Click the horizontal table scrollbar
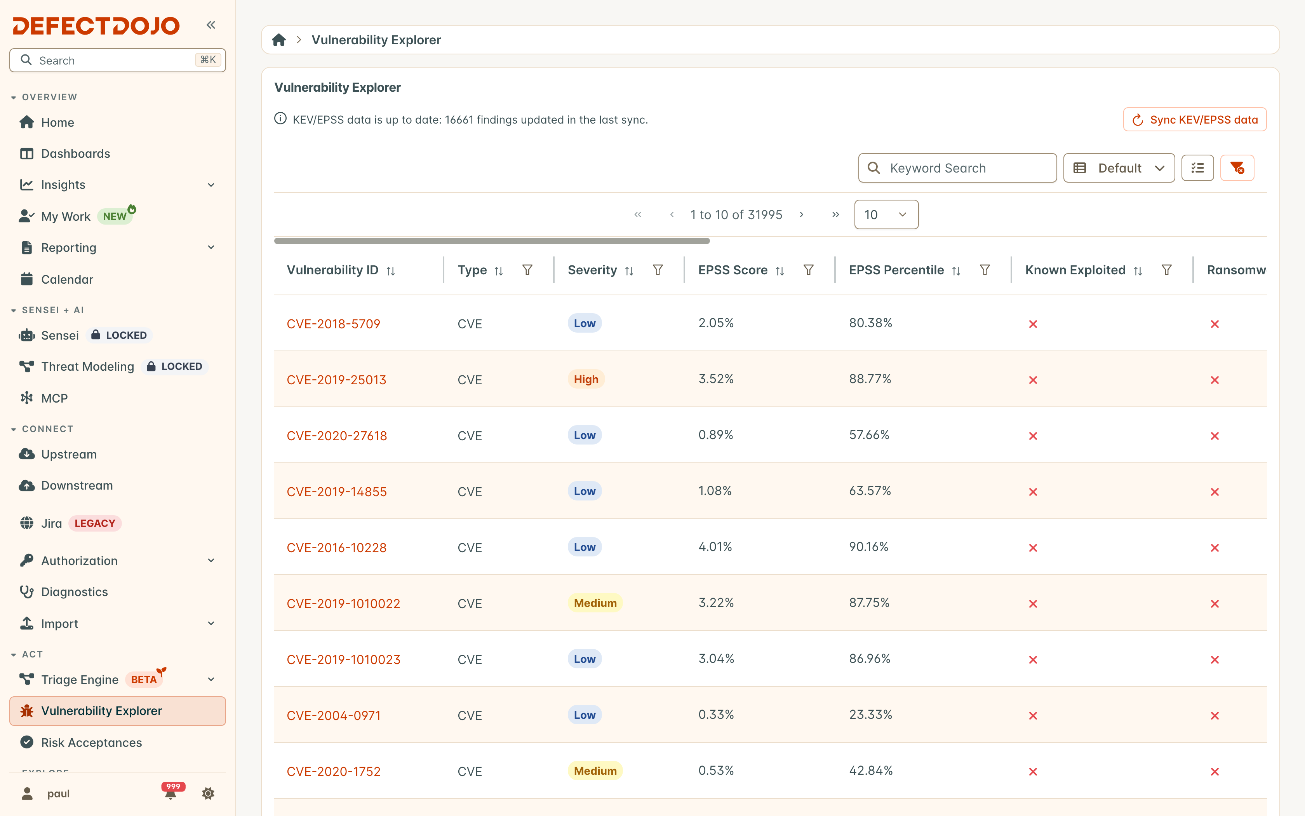1305x816 pixels. [492, 241]
